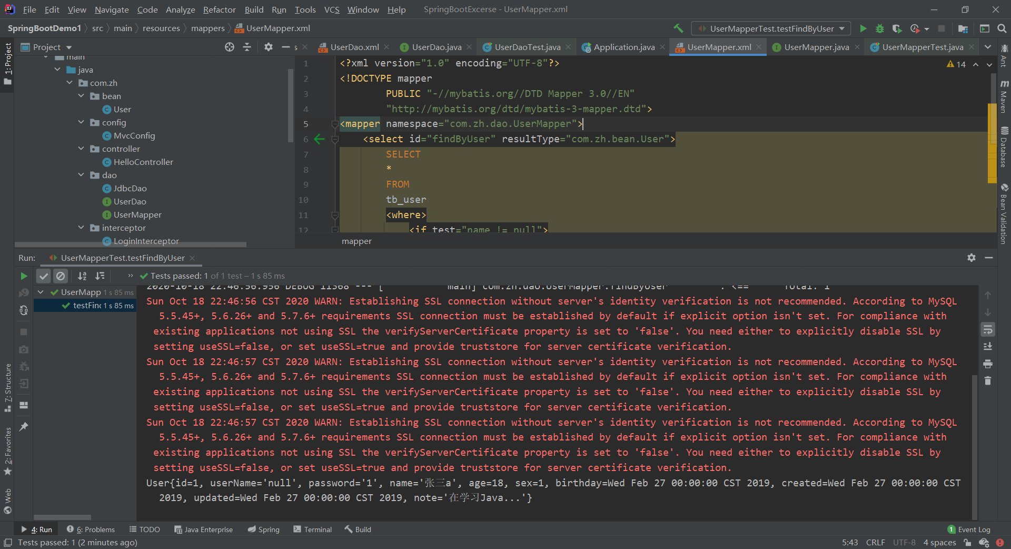Open Run panel settings gear icon
The image size is (1011, 549).
coord(972,258)
